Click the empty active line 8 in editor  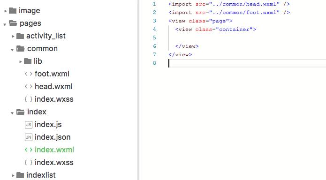click(247, 63)
